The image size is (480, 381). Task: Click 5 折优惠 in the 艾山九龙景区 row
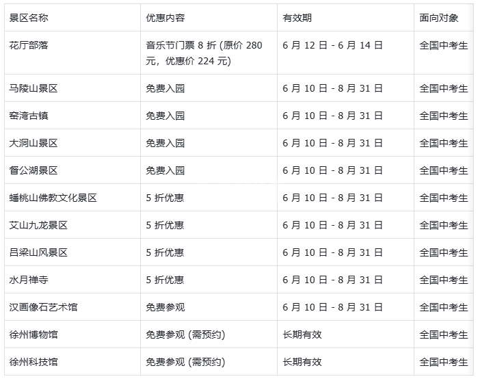pyautogui.click(x=165, y=225)
